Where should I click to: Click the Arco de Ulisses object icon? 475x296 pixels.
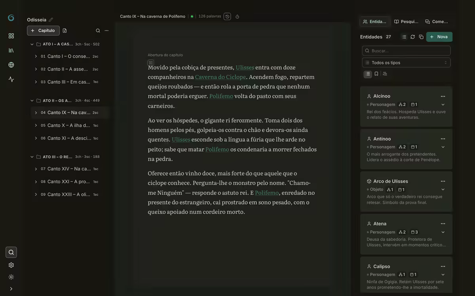[x=369, y=182]
